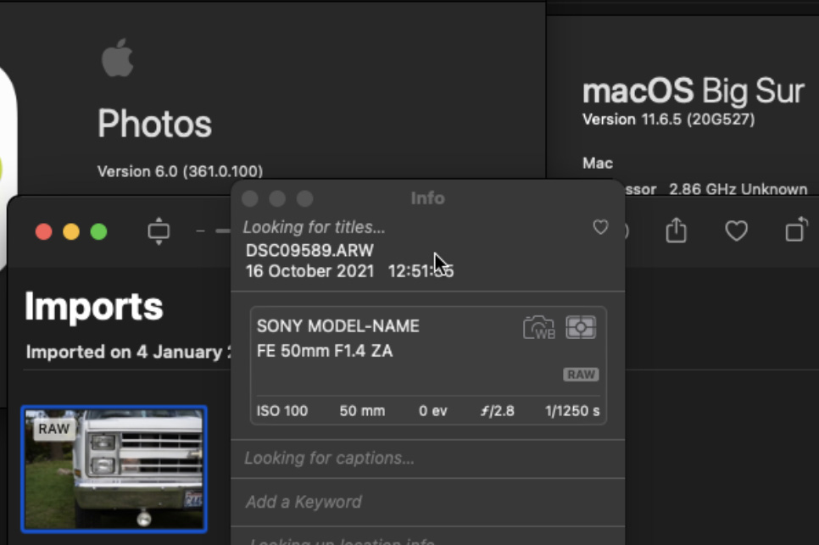Screen dimensions: 819x545
Task: Maximize Photos window with green button
Action: coord(98,231)
